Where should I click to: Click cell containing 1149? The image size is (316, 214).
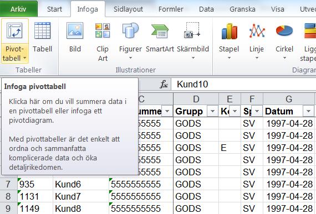35,208
